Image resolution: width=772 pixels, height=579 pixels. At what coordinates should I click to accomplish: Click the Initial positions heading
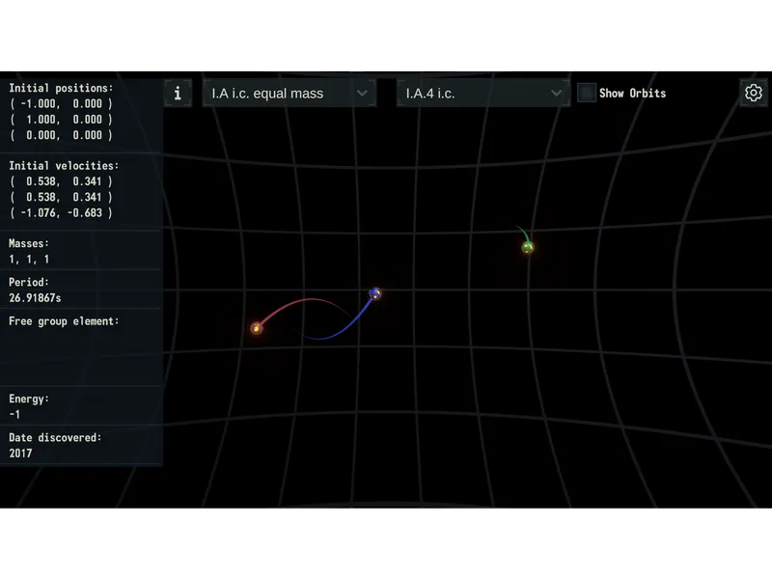[x=61, y=88]
